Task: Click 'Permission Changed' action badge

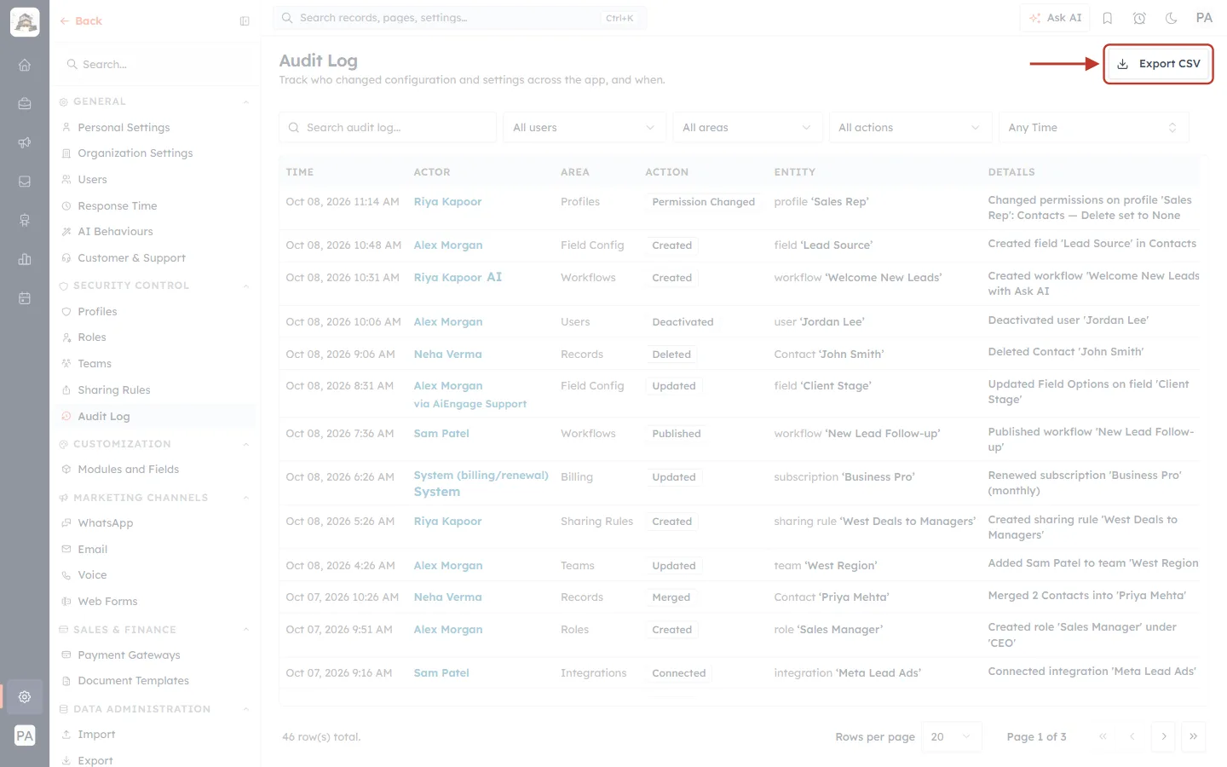Action: pos(703,203)
